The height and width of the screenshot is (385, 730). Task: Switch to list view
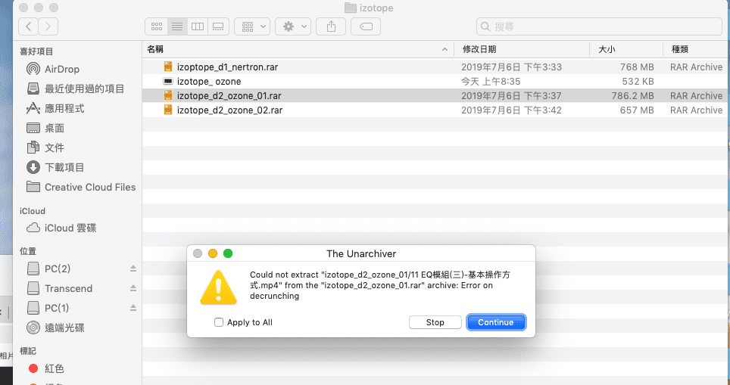177,26
